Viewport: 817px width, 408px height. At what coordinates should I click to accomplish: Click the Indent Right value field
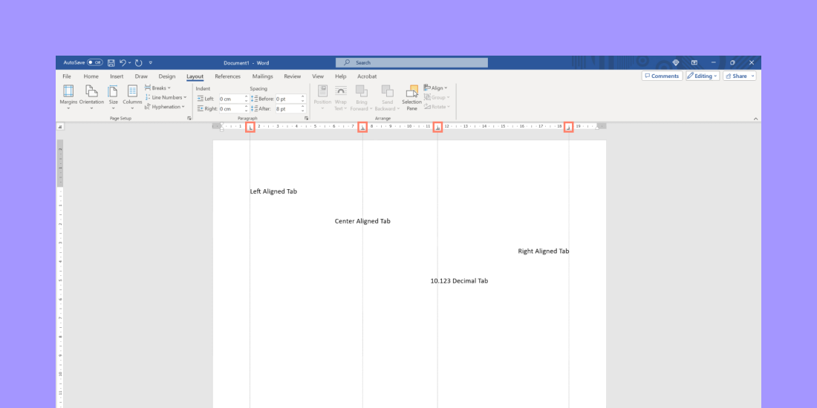click(231, 109)
